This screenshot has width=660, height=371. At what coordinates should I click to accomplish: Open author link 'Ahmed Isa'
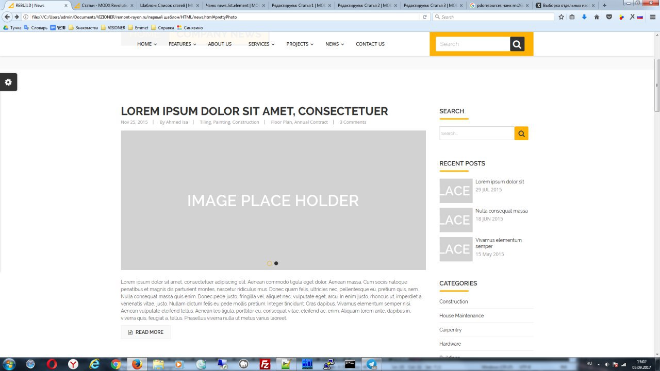coord(177,122)
